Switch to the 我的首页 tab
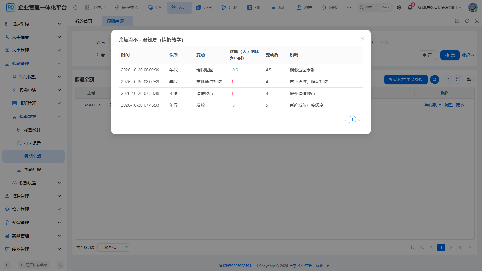 [x=84, y=21]
